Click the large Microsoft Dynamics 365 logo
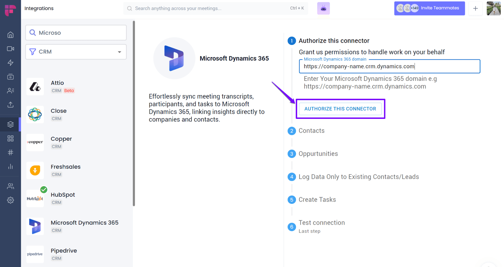The width and height of the screenshot is (504, 267). point(174,58)
